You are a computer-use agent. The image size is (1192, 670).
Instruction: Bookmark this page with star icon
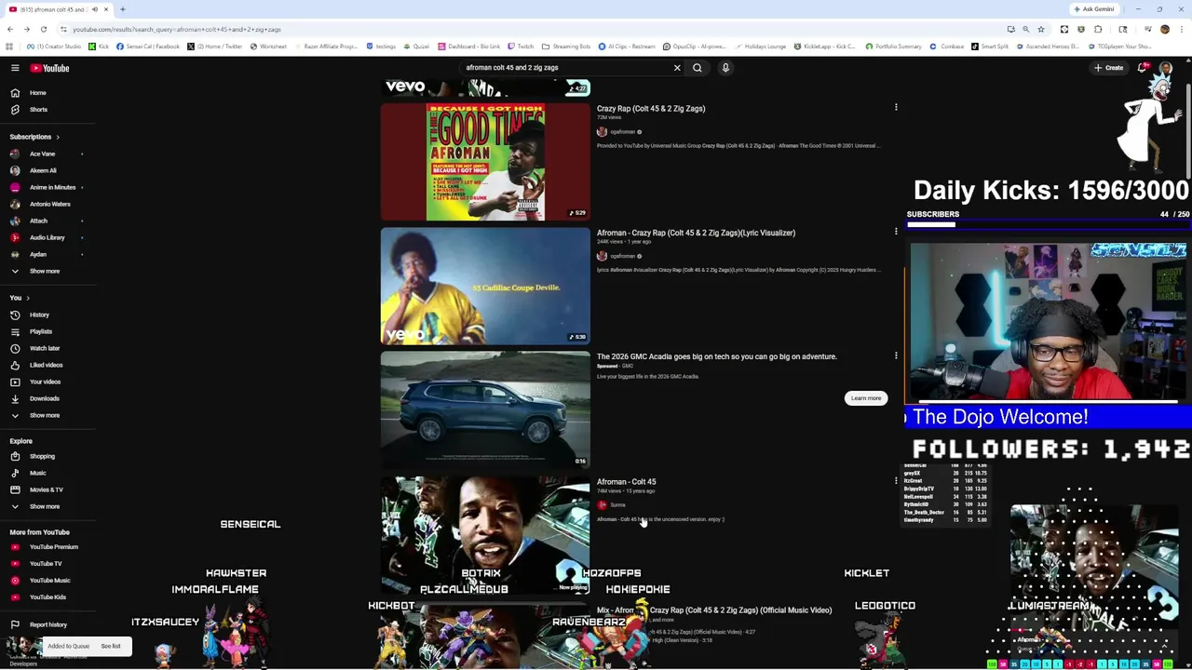[x=1041, y=29]
